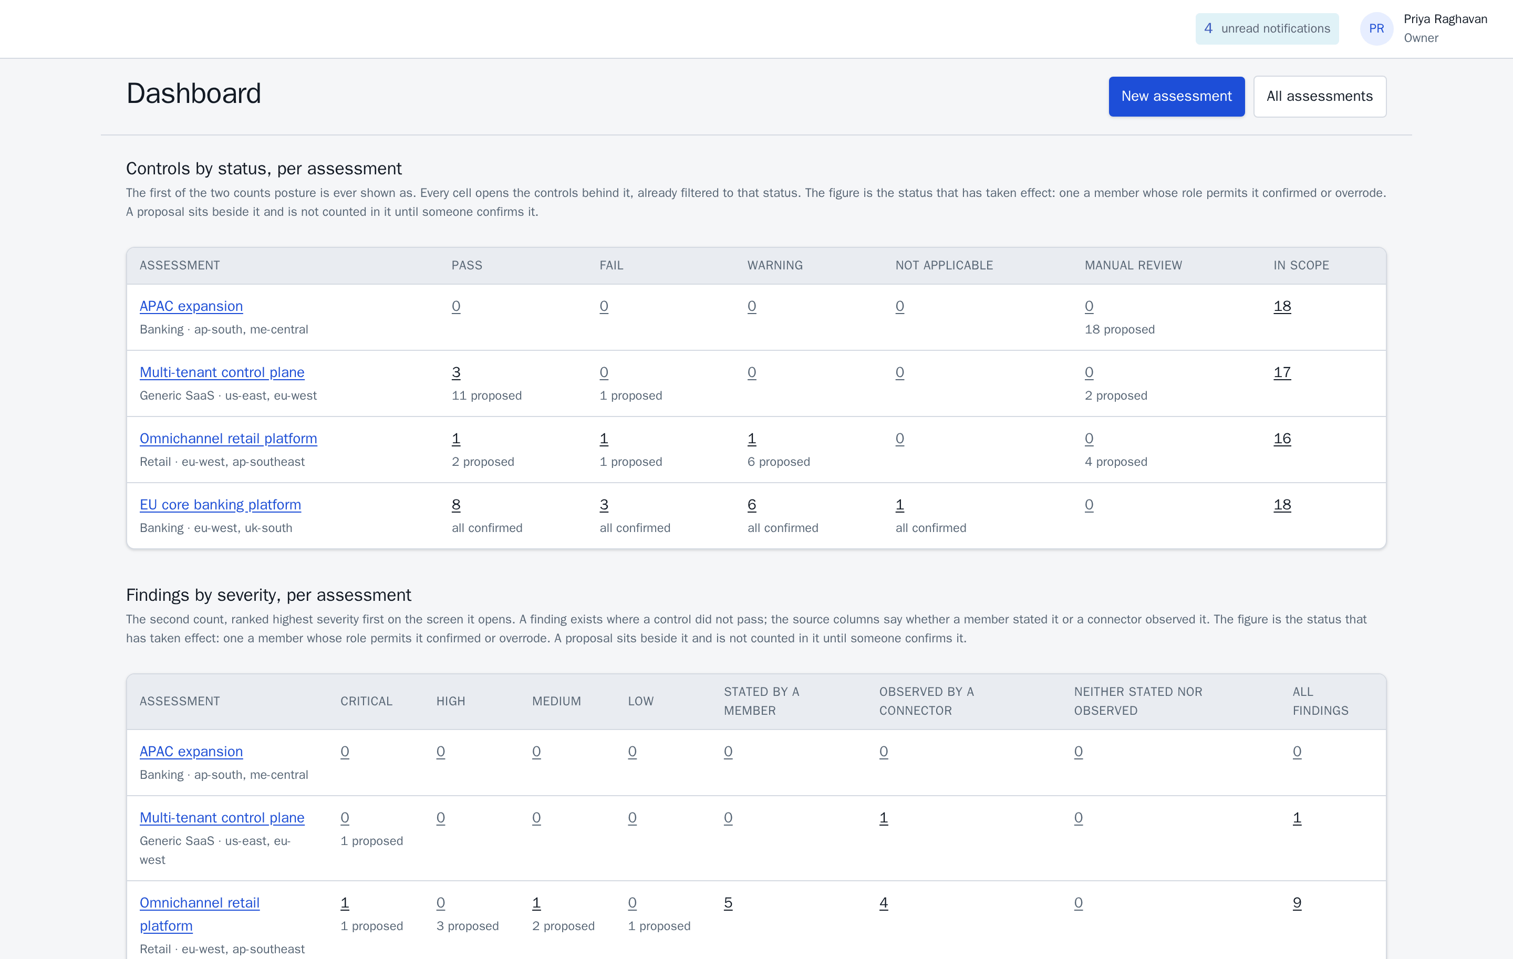Viewport: 1513px width, 959px height.
Task: Click the New assessment button
Action: pyautogui.click(x=1176, y=96)
